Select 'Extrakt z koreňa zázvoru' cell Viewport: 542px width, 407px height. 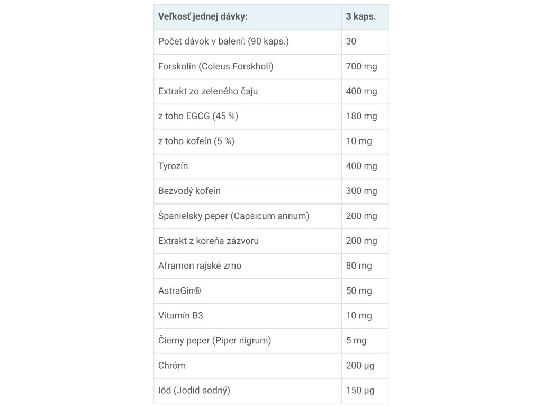click(x=248, y=241)
